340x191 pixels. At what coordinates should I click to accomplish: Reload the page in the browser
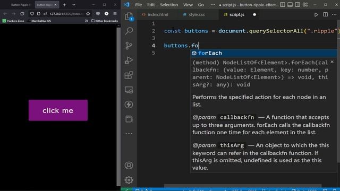pos(22,14)
